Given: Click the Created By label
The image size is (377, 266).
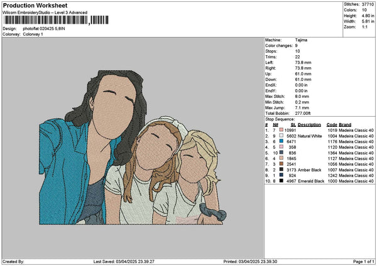Looking at the screenshot, I should (13, 262).
